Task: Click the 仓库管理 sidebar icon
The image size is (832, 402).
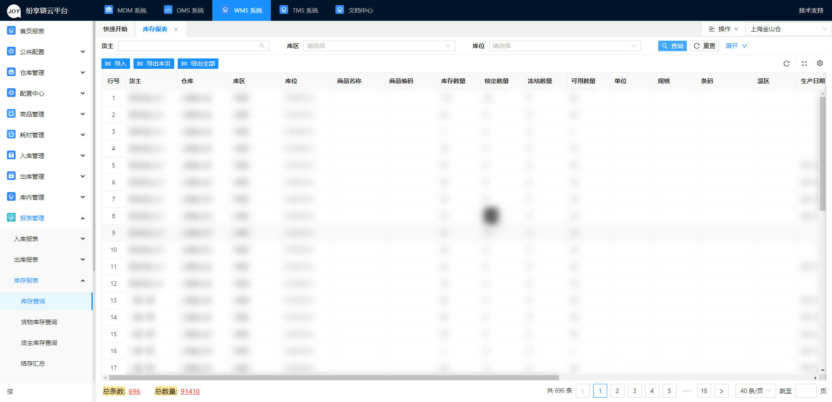Action: pyautogui.click(x=11, y=72)
